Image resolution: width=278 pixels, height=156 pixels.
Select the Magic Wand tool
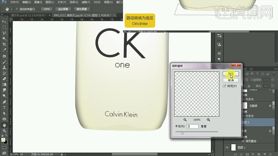coord(4,39)
